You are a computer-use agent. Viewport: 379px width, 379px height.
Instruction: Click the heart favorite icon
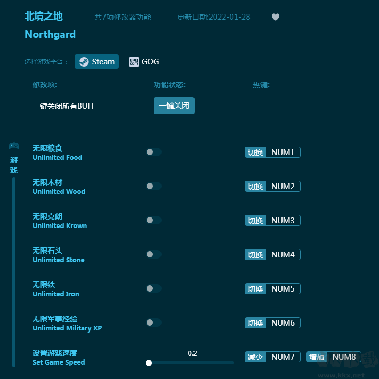(275, 17)
